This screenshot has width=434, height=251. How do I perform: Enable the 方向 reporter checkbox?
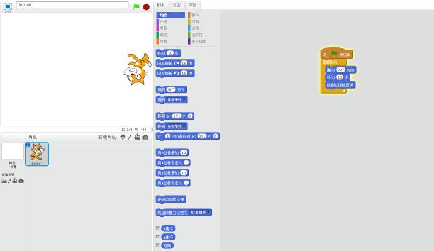[158, 245]
